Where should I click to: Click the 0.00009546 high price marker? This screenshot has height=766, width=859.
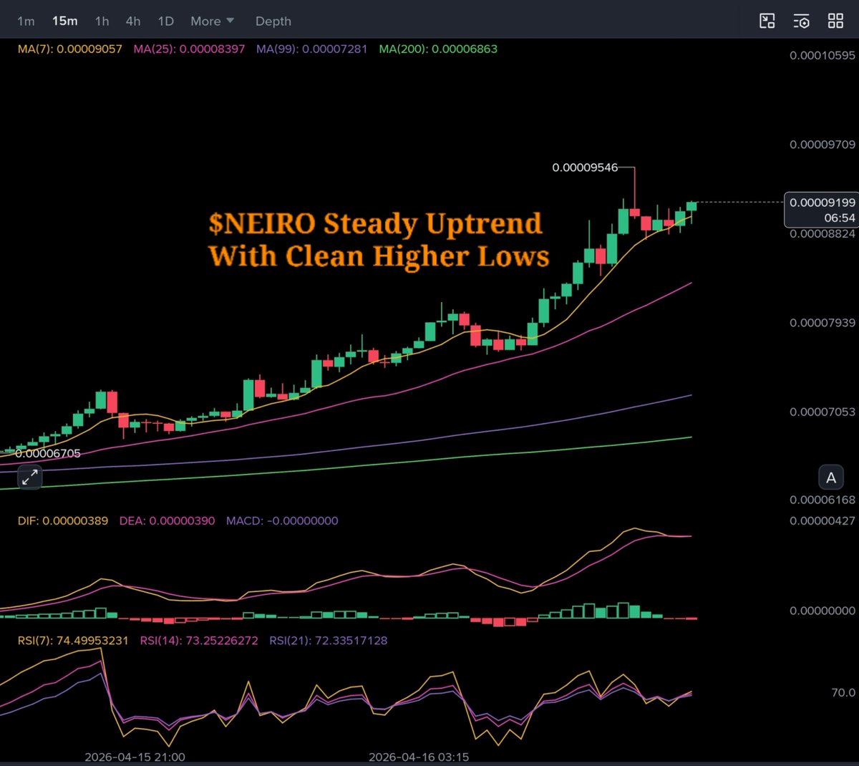click(584, 168)
